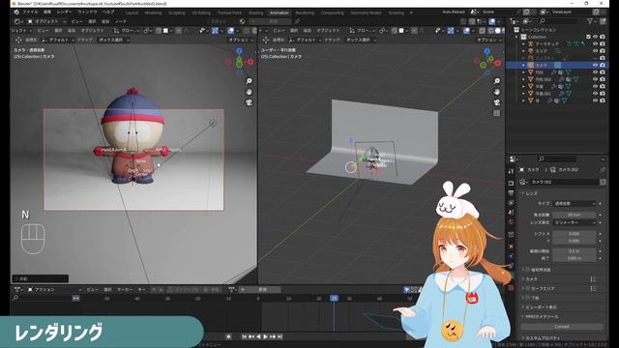619x348 pixels.
Task: Jump to the last frame
Action: click(280, 336)
